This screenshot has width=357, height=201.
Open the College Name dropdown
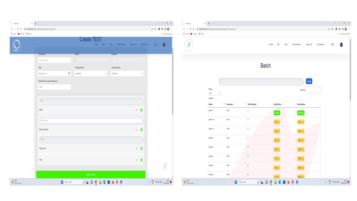91,74
